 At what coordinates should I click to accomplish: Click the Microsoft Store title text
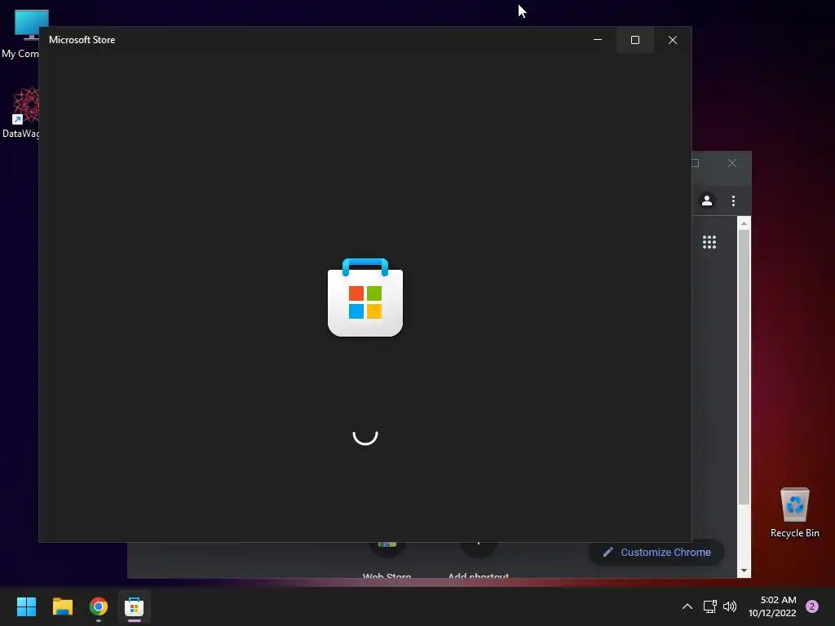(x=82, y=40)
